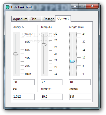Click the 80% salinity scale label
Screen dimensions: 106x115
point(27,42)
